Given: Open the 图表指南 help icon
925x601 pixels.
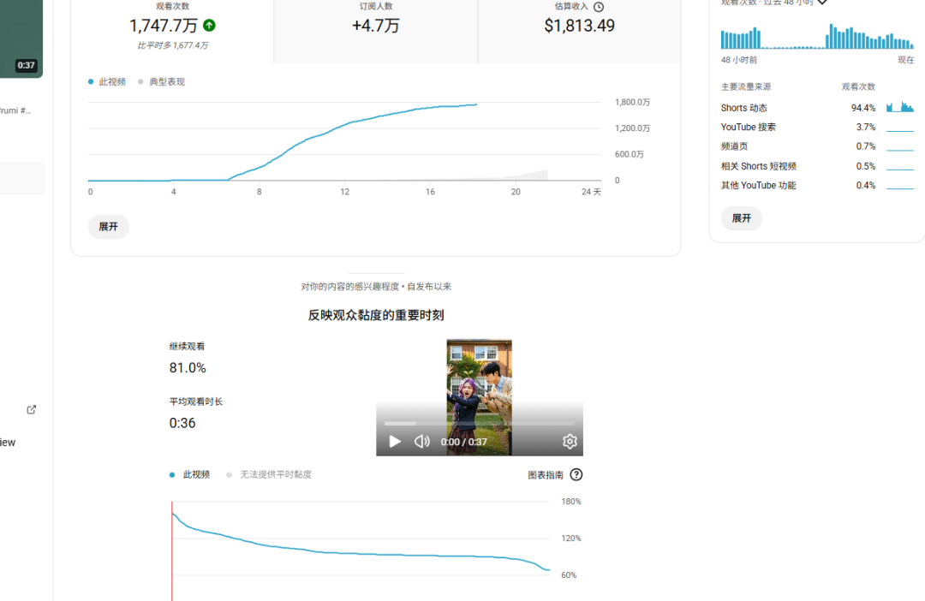Looking at the screenshot, I should tap(576, 475).
